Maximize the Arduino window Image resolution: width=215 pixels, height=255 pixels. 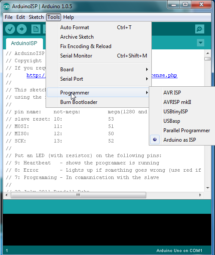point(185,5)
